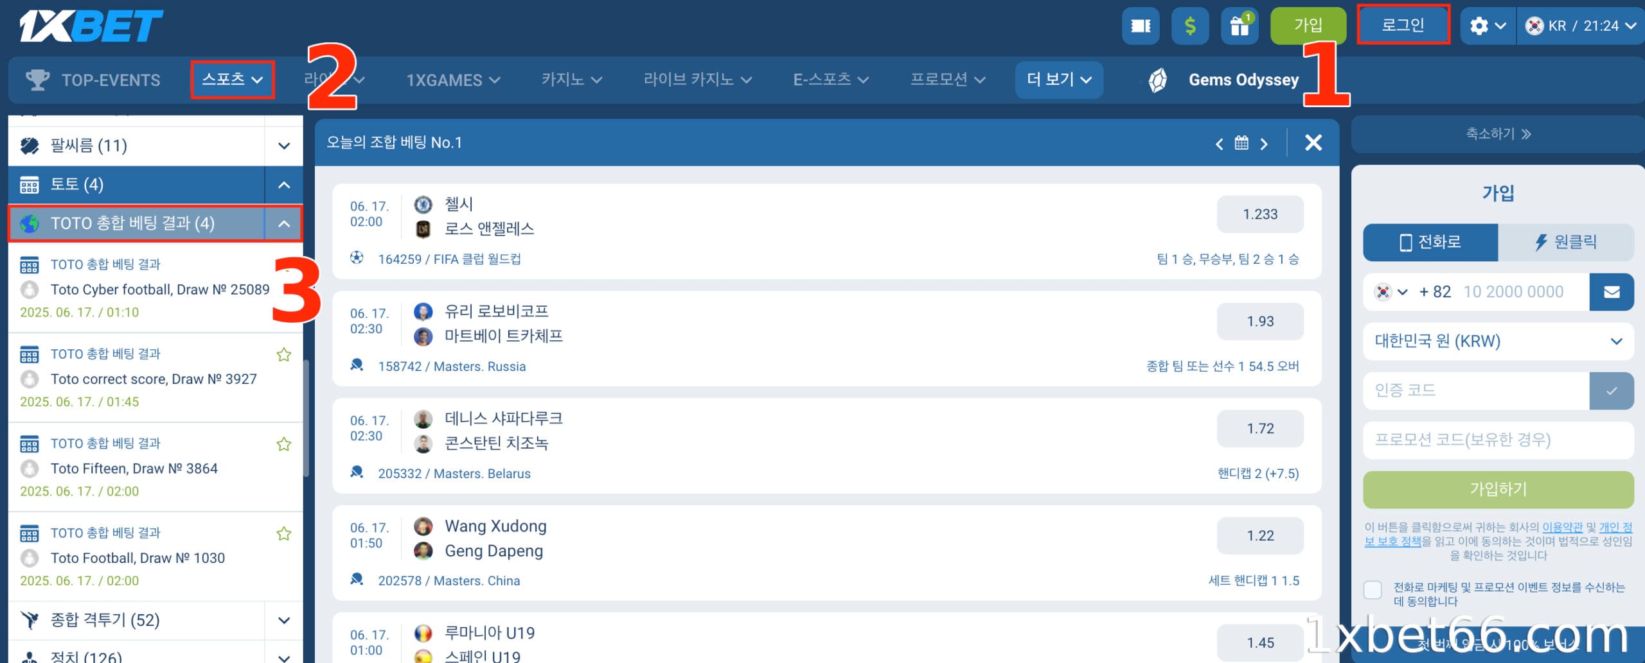Open the 프로모션 menu
This screenshot has height=663, width=1645.
point(948,80)
